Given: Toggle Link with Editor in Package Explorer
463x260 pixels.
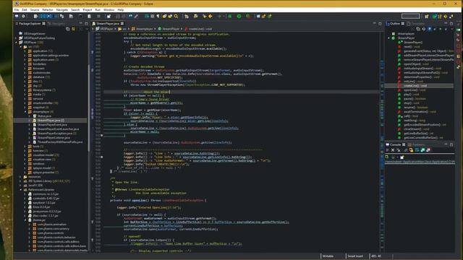Looking at the screenshot, I should click(x=73, y=29).
